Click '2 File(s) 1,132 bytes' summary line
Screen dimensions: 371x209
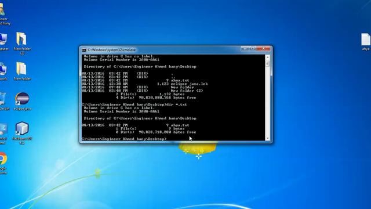[150, 94]
